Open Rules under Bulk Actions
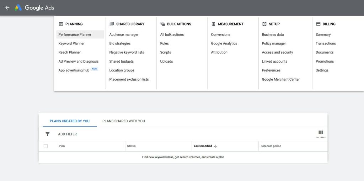364x181 pixels. [x=164, y=43]
